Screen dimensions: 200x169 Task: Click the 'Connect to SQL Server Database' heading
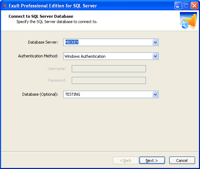pos(41,16)
